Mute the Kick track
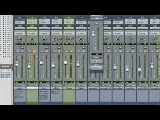The width and height of the screenshot is (160, 120). (22, 51)
